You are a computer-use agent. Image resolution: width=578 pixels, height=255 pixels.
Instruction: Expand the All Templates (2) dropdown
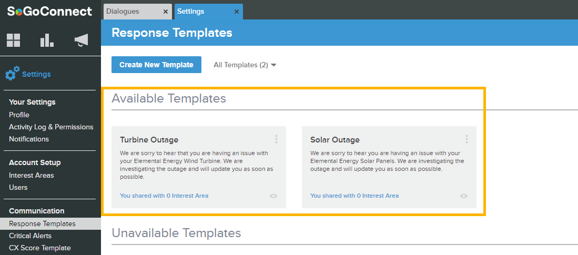click(245, 65)
